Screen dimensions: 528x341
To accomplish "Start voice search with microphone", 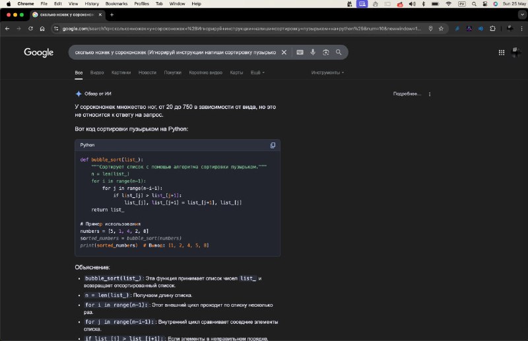I will pos(313,52).
